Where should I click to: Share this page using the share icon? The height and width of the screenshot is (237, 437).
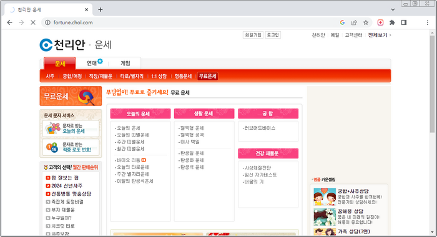(x=354, y=22)
